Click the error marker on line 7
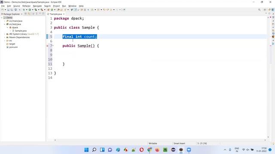 tap(47, 46)
